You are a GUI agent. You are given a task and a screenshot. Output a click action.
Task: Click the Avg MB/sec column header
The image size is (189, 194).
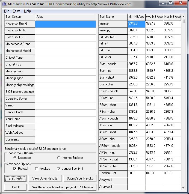154,17
